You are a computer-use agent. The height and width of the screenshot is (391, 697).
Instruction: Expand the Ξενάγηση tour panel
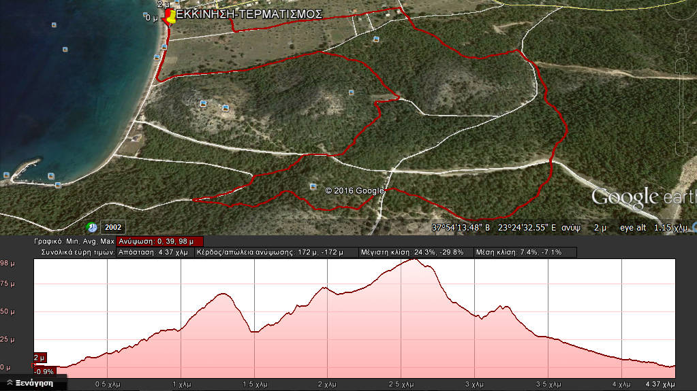(33, 384)
